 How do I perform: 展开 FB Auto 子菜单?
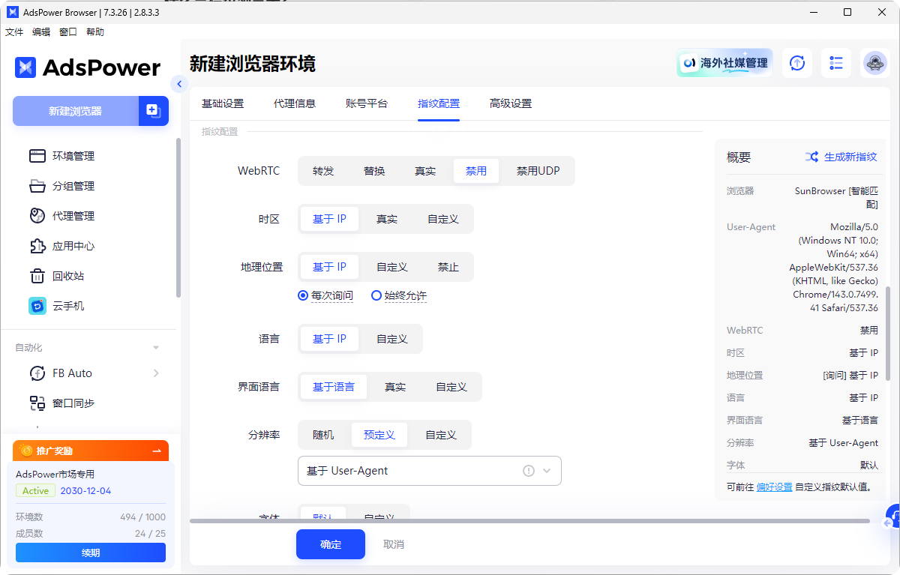[155, 373]
